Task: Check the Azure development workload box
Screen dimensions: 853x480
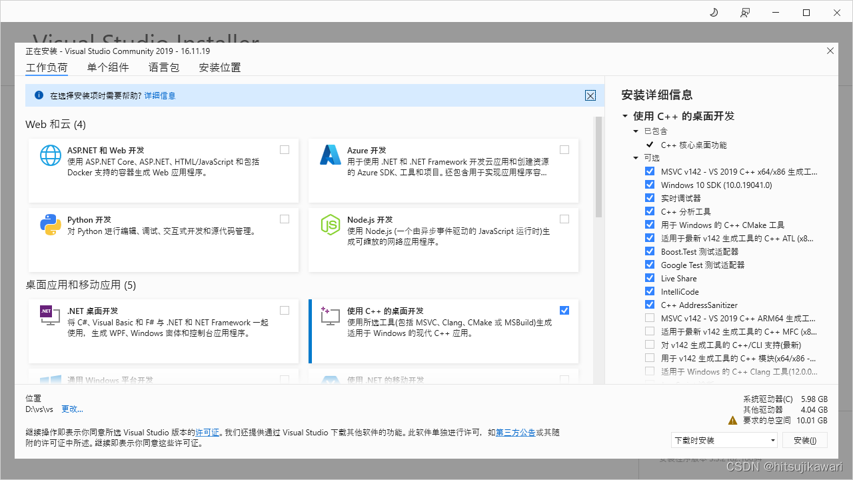Action: pyautogui.click(x=564, y=150)
